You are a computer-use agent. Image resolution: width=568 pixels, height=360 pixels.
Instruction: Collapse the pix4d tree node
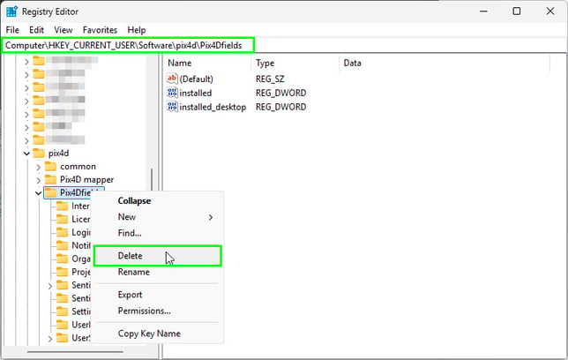pyautogui.click(x=26, y=154)
